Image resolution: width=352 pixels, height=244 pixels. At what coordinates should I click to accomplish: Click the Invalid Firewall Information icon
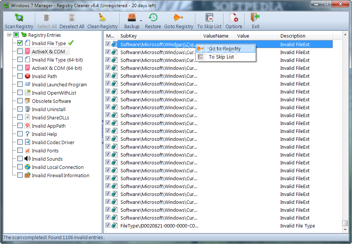point(27,175)
